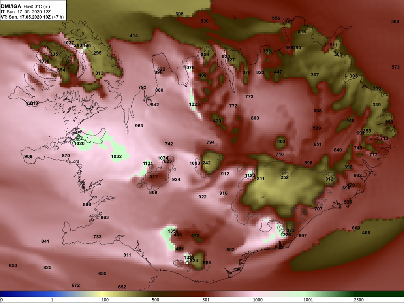The height and width of the screenshot is (303, 404).
Task: Click the dark green end of color scale
Action: 379,294
